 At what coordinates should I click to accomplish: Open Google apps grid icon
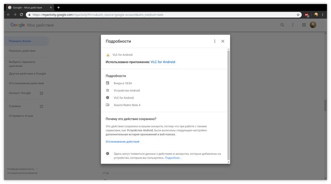click(304, 25)
